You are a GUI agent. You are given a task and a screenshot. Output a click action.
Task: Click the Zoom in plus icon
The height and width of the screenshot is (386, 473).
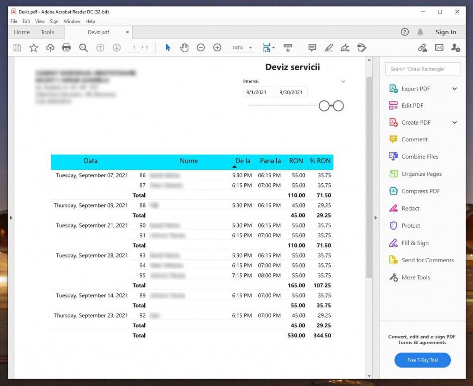click(x=217, y=48)
